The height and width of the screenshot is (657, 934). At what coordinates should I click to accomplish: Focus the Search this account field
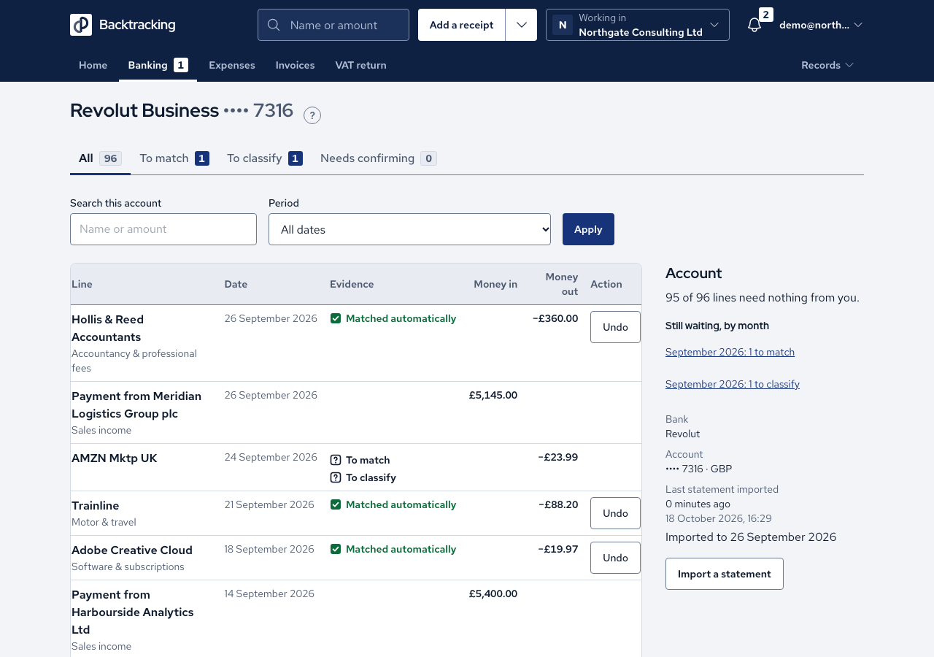pyautogui.click(x=163, y=229)
